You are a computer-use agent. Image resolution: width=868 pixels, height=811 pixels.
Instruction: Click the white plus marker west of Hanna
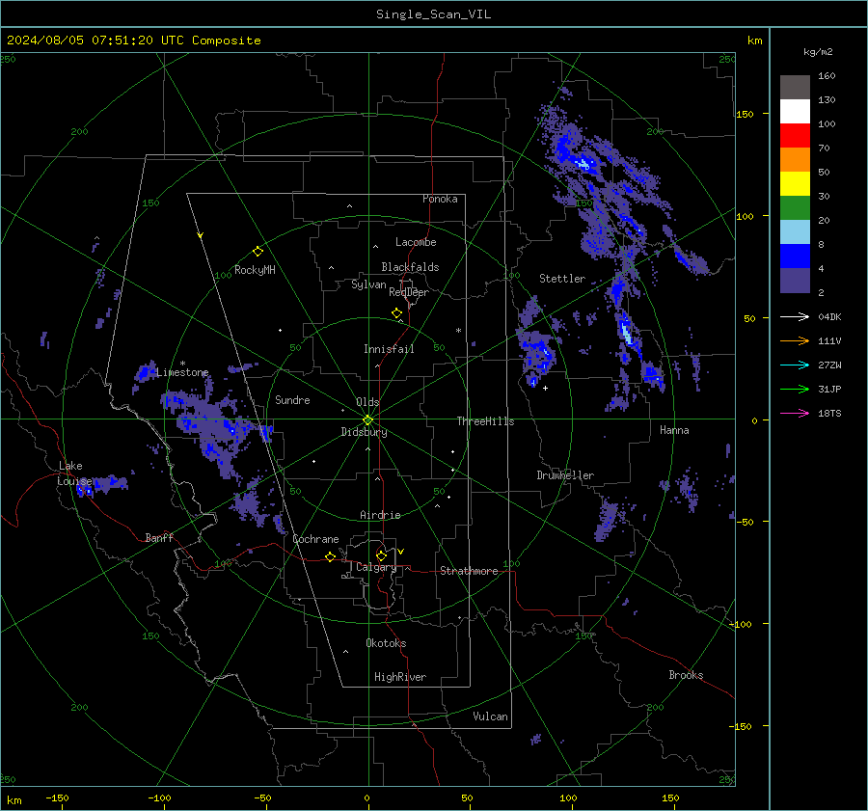pos(545,388)
